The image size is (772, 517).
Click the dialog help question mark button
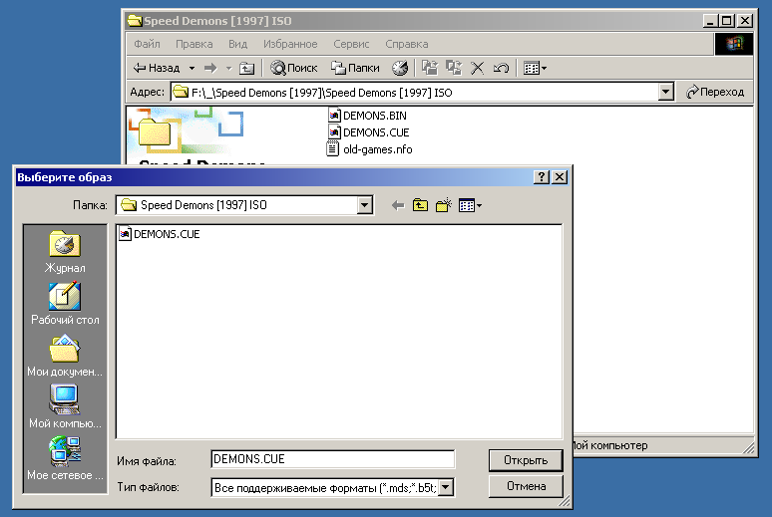(541, 177)
